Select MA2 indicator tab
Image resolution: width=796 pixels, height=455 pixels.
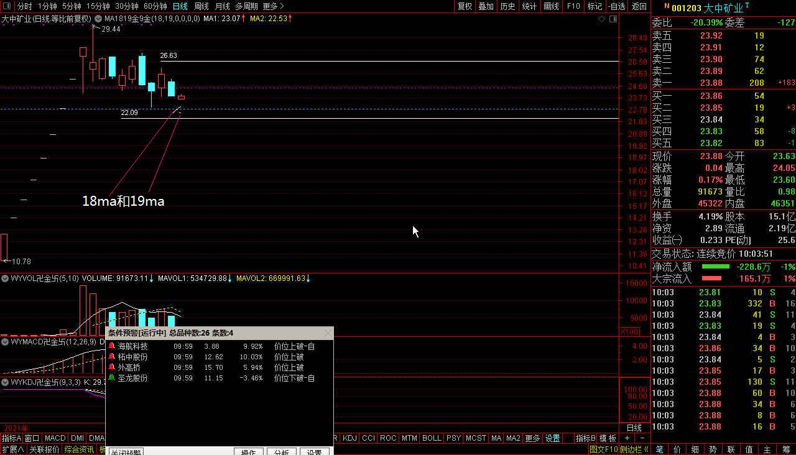click(x=513, y=438)
